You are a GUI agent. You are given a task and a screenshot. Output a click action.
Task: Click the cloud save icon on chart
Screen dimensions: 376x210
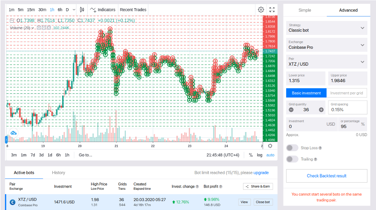coord(13,133)
